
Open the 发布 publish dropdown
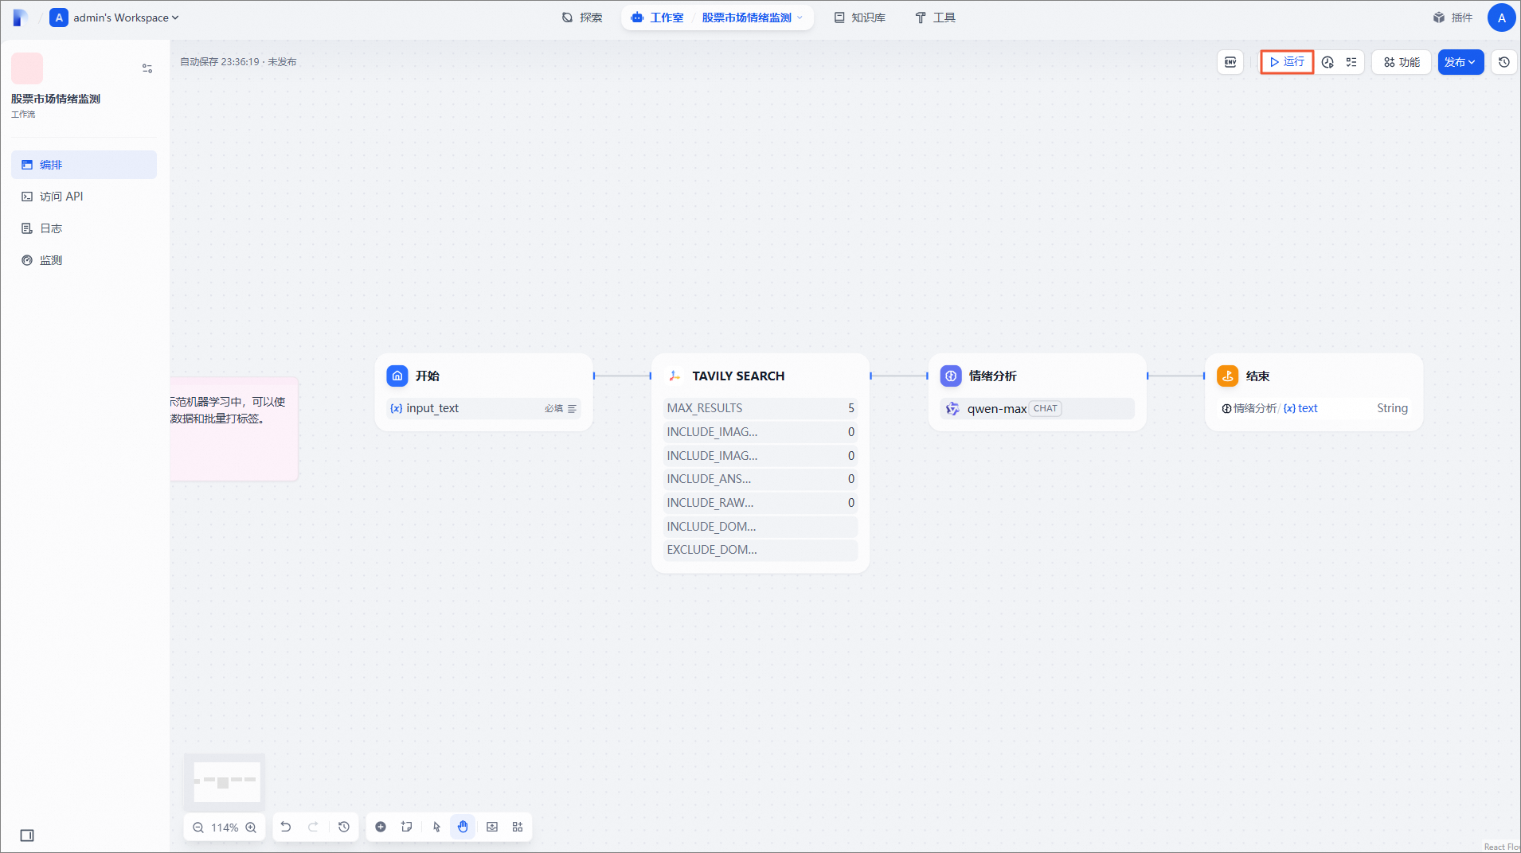[x=1460, y=62]
